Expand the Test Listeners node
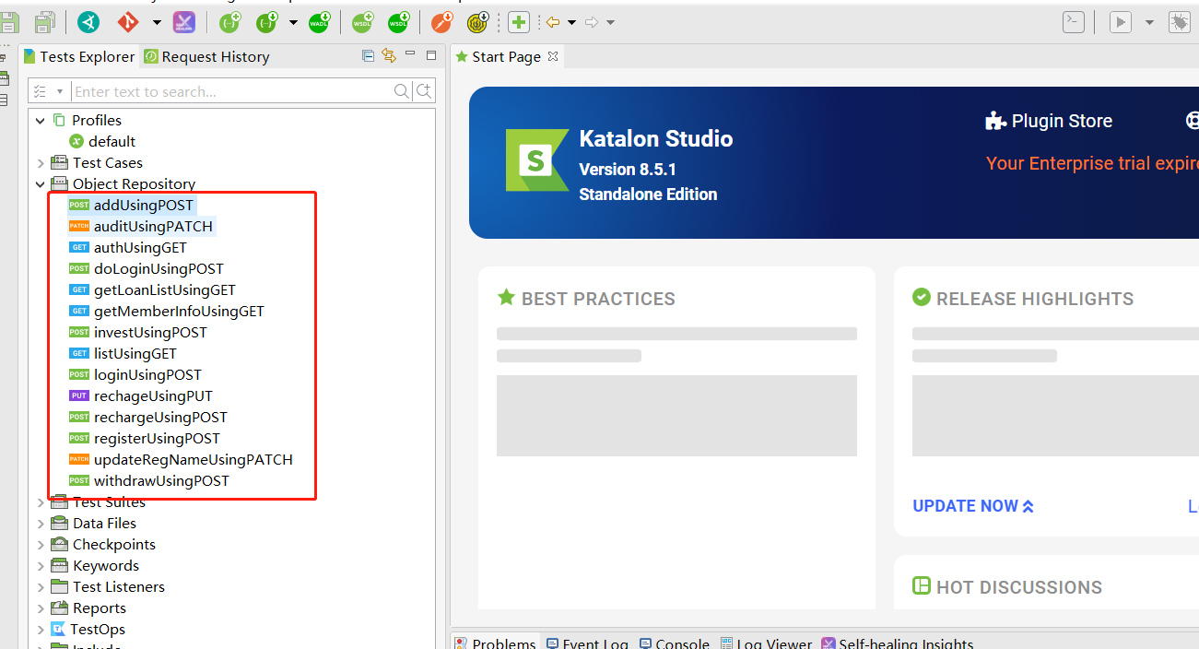Viewport: 1199px width, 649px height. click(x=41, y=587)
